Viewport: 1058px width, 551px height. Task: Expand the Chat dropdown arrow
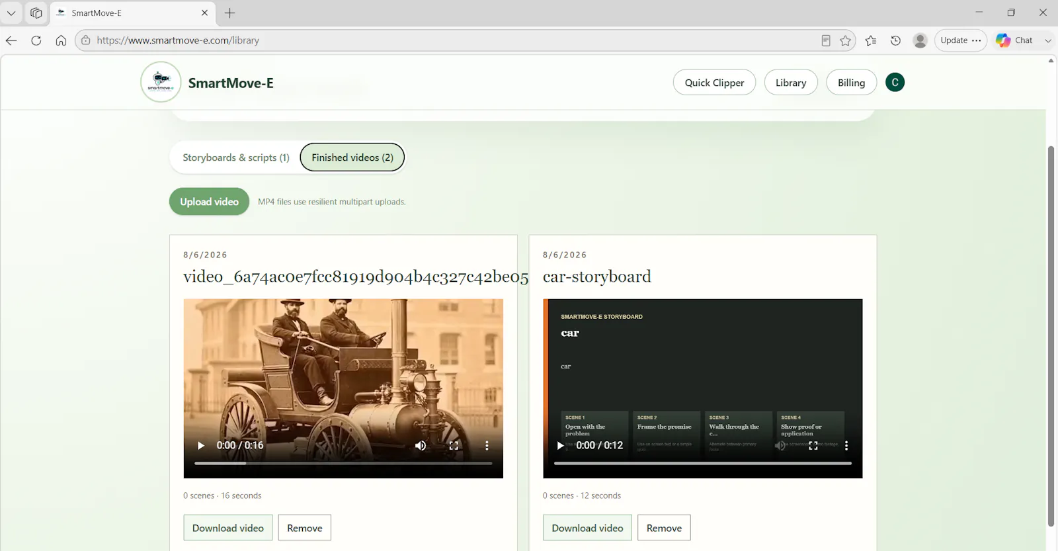pos(1048,40)
